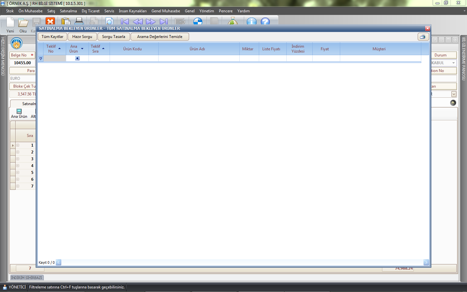Viewport: 467px width, 292px height.
Task: Click the filter funnel icon in grid row
Action: [41, 59]
